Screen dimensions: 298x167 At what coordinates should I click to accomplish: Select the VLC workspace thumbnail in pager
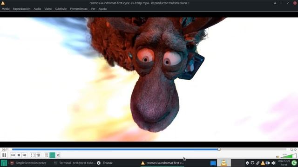224,163
